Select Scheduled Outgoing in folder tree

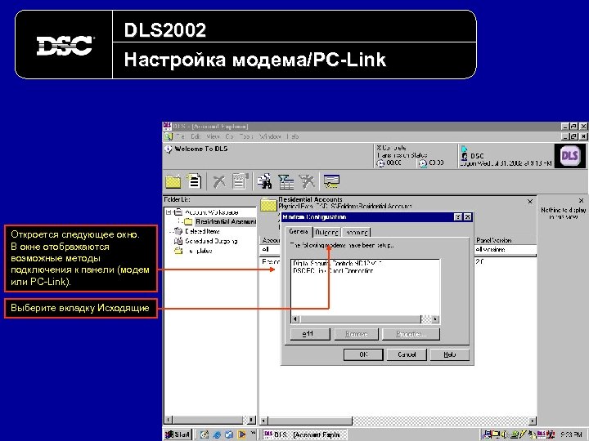click(x=211, y=241)
